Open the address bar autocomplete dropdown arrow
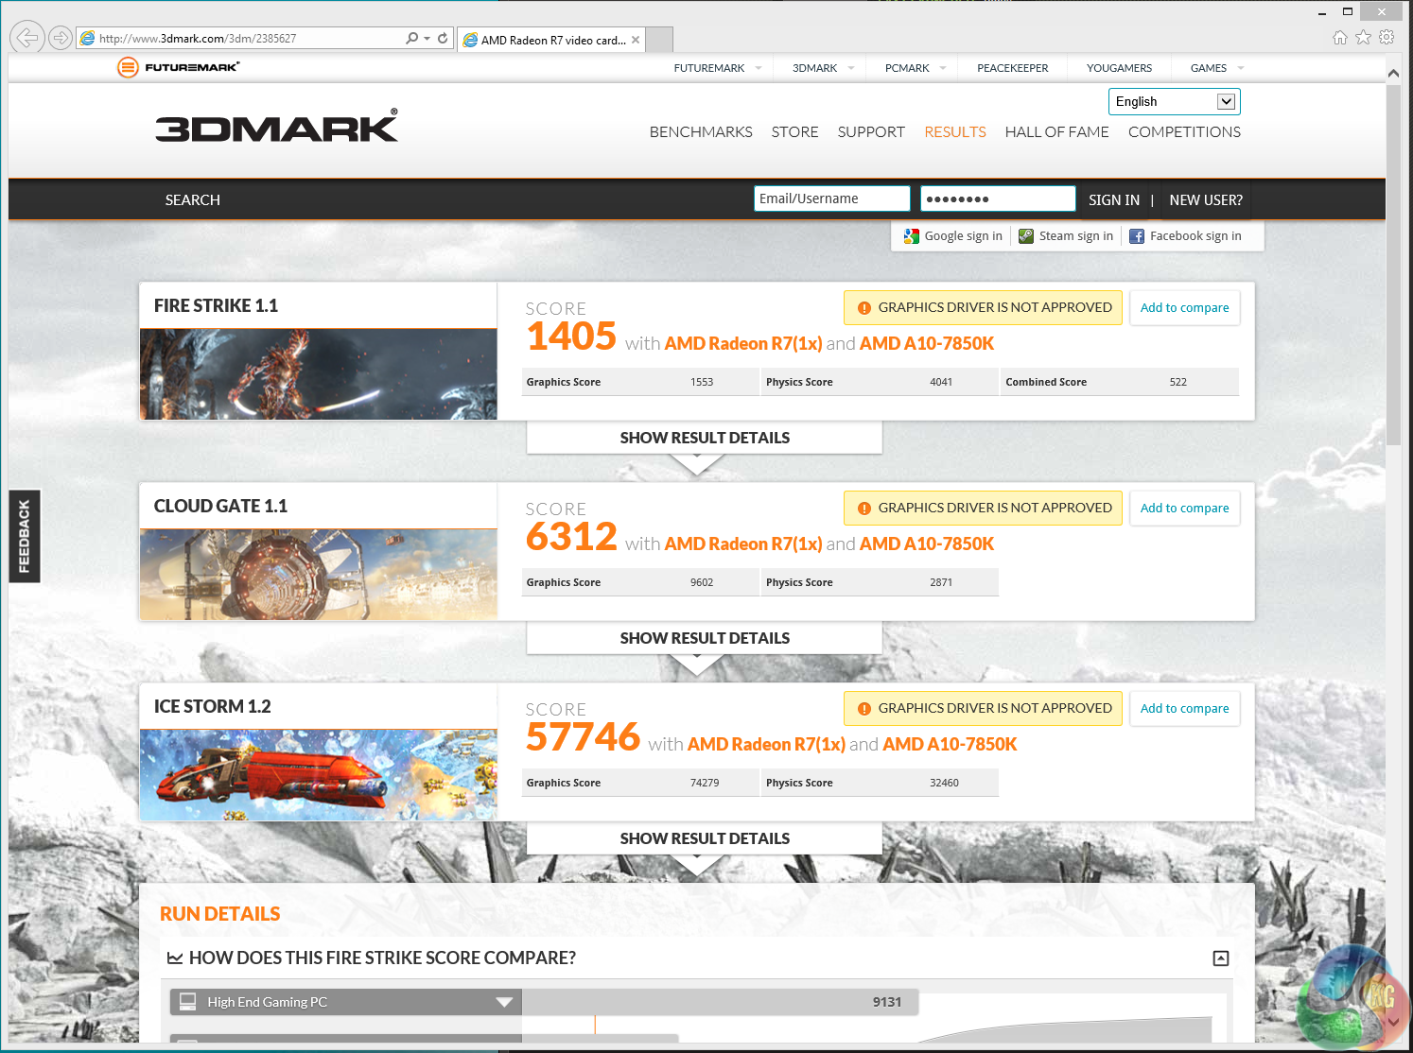 pos(427,39)
